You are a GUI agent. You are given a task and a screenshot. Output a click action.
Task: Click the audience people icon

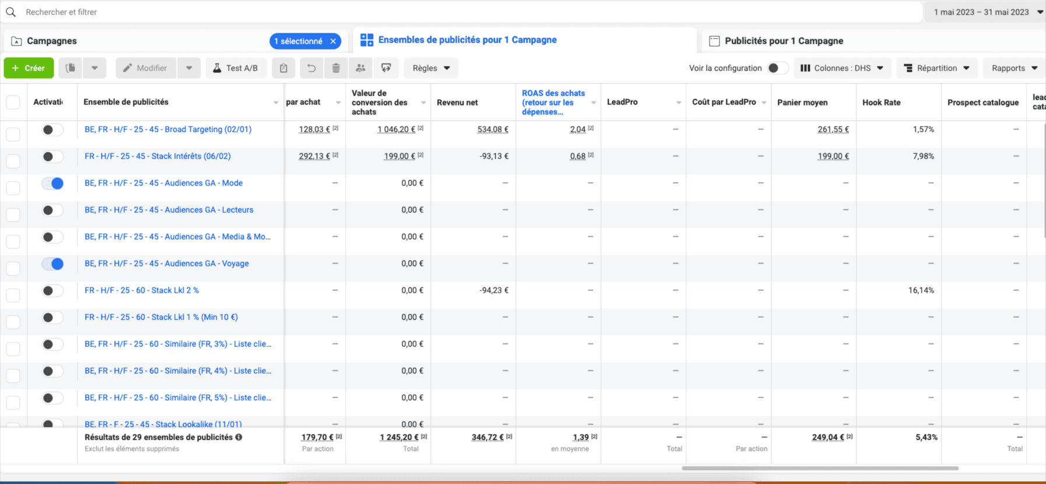[360, 68]
